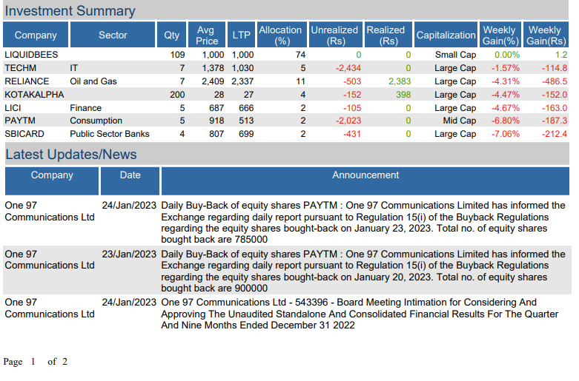Select the KOTAKALPHA company name
Image resolution: width=579 pixels, height=381 pixels.
[x=34, y=95]
